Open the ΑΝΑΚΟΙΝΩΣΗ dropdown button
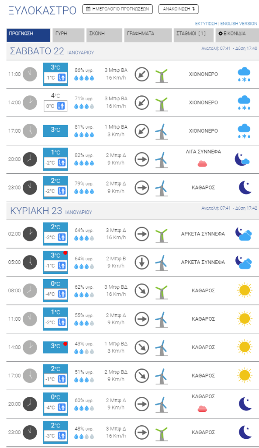 point(179,9)
